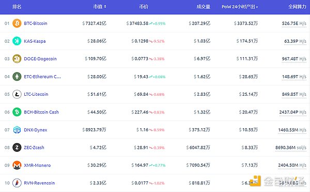Screen dimensions: 310x192
Task: Click the Monero orange coin icon
Action: click(17, 165)
